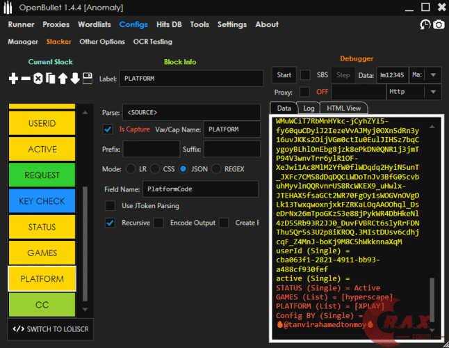Enable the SBS checkbox in Debugger
This screenshot has height=348, width=449.
(305, 74)
